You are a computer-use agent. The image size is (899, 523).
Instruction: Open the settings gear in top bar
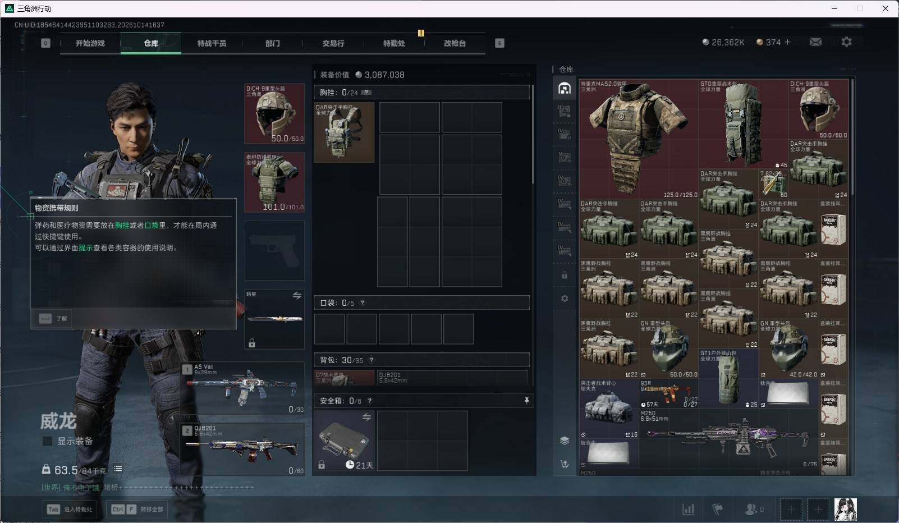[x=846, y=42]
